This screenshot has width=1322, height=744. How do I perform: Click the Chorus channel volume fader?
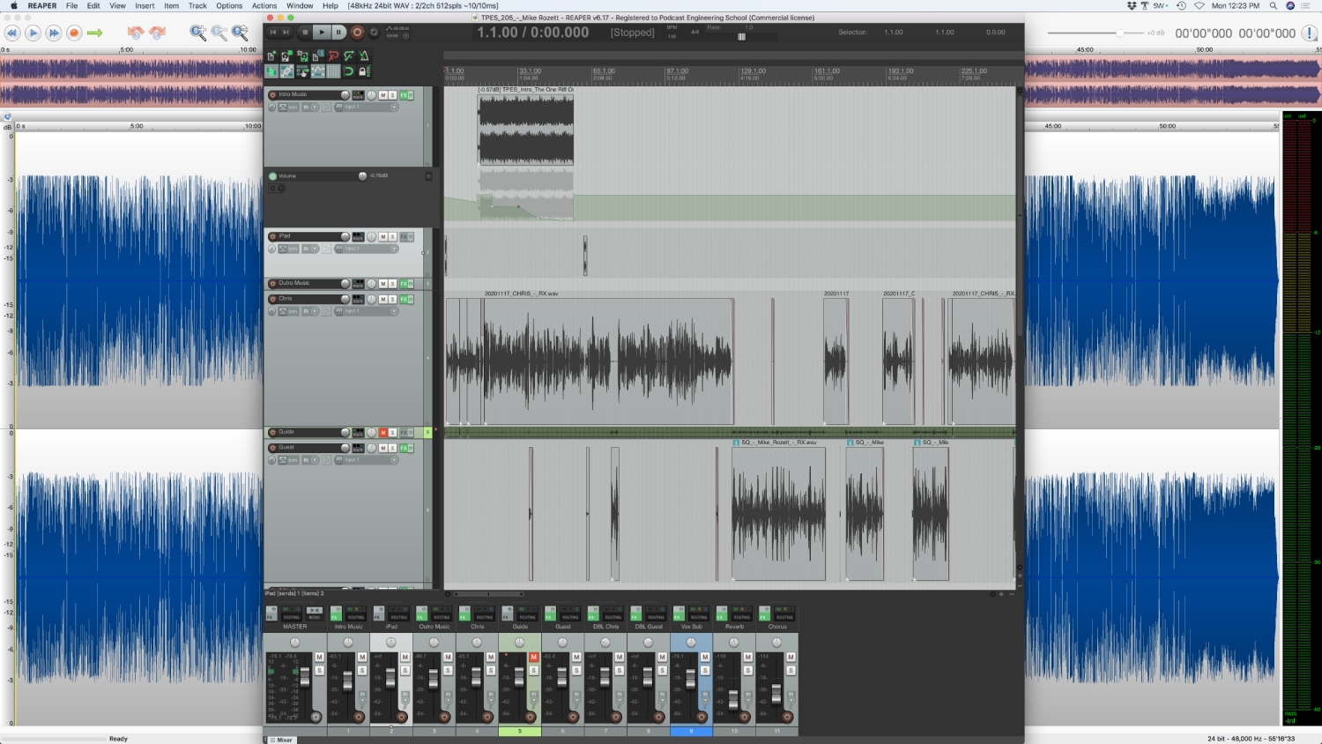[x=776, y=695]
